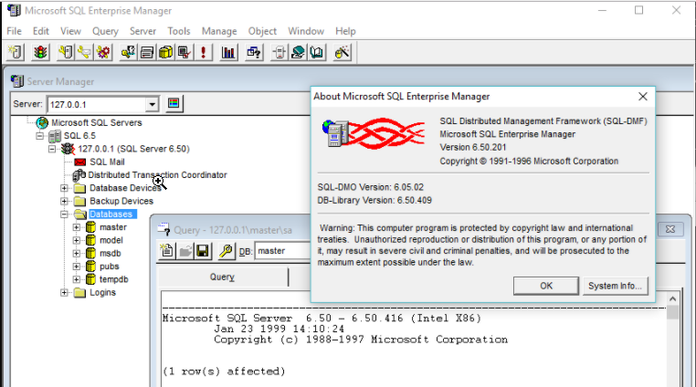Open the Tools menu
Image resolution: width=696 pixels, height=387 pixels.
coord(179,31)
